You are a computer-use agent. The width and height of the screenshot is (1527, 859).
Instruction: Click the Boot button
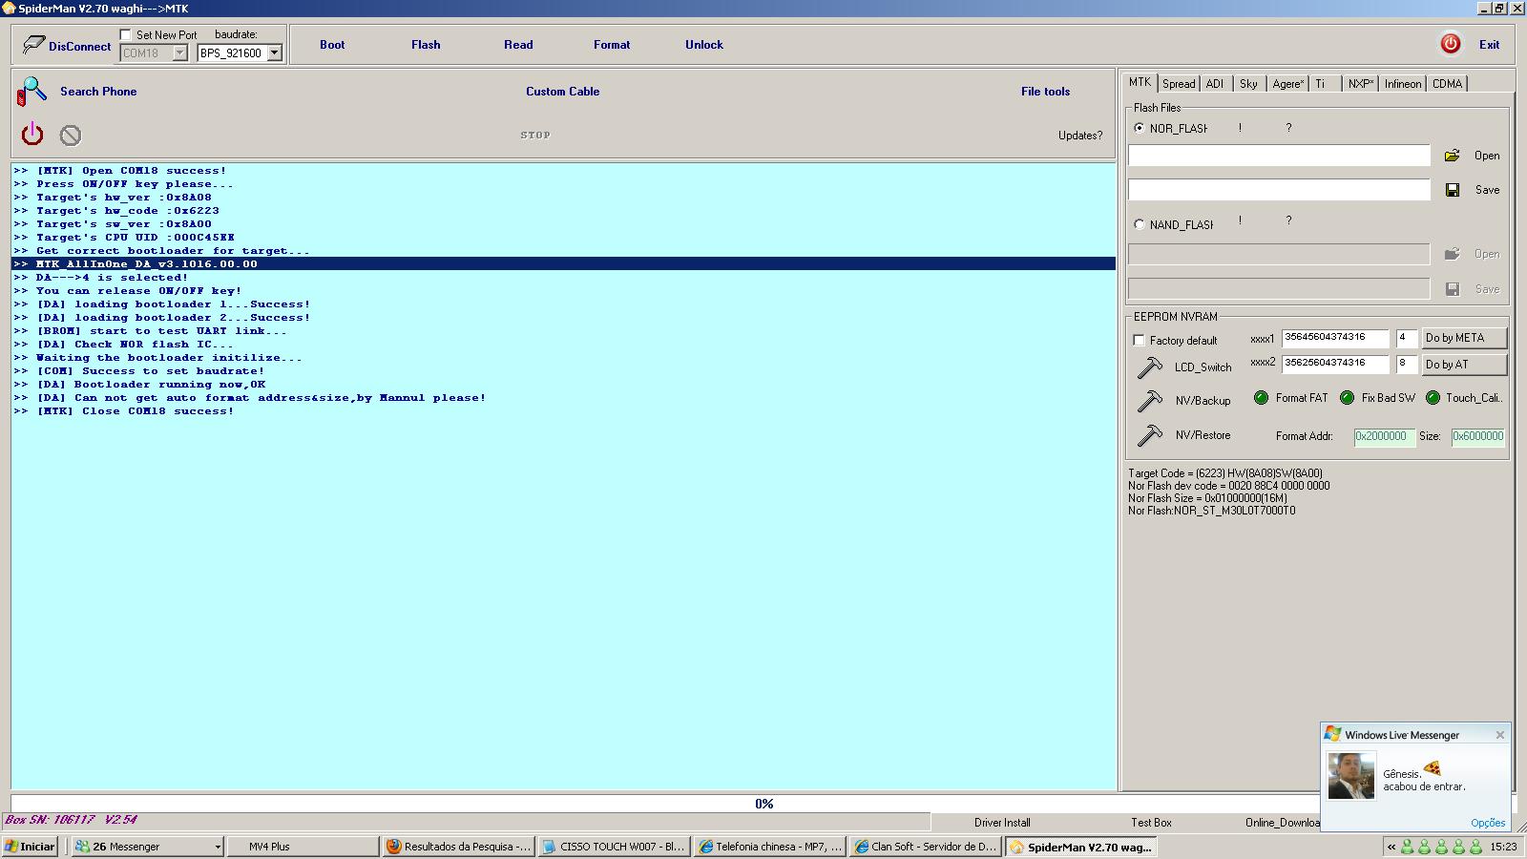point(332,45)
